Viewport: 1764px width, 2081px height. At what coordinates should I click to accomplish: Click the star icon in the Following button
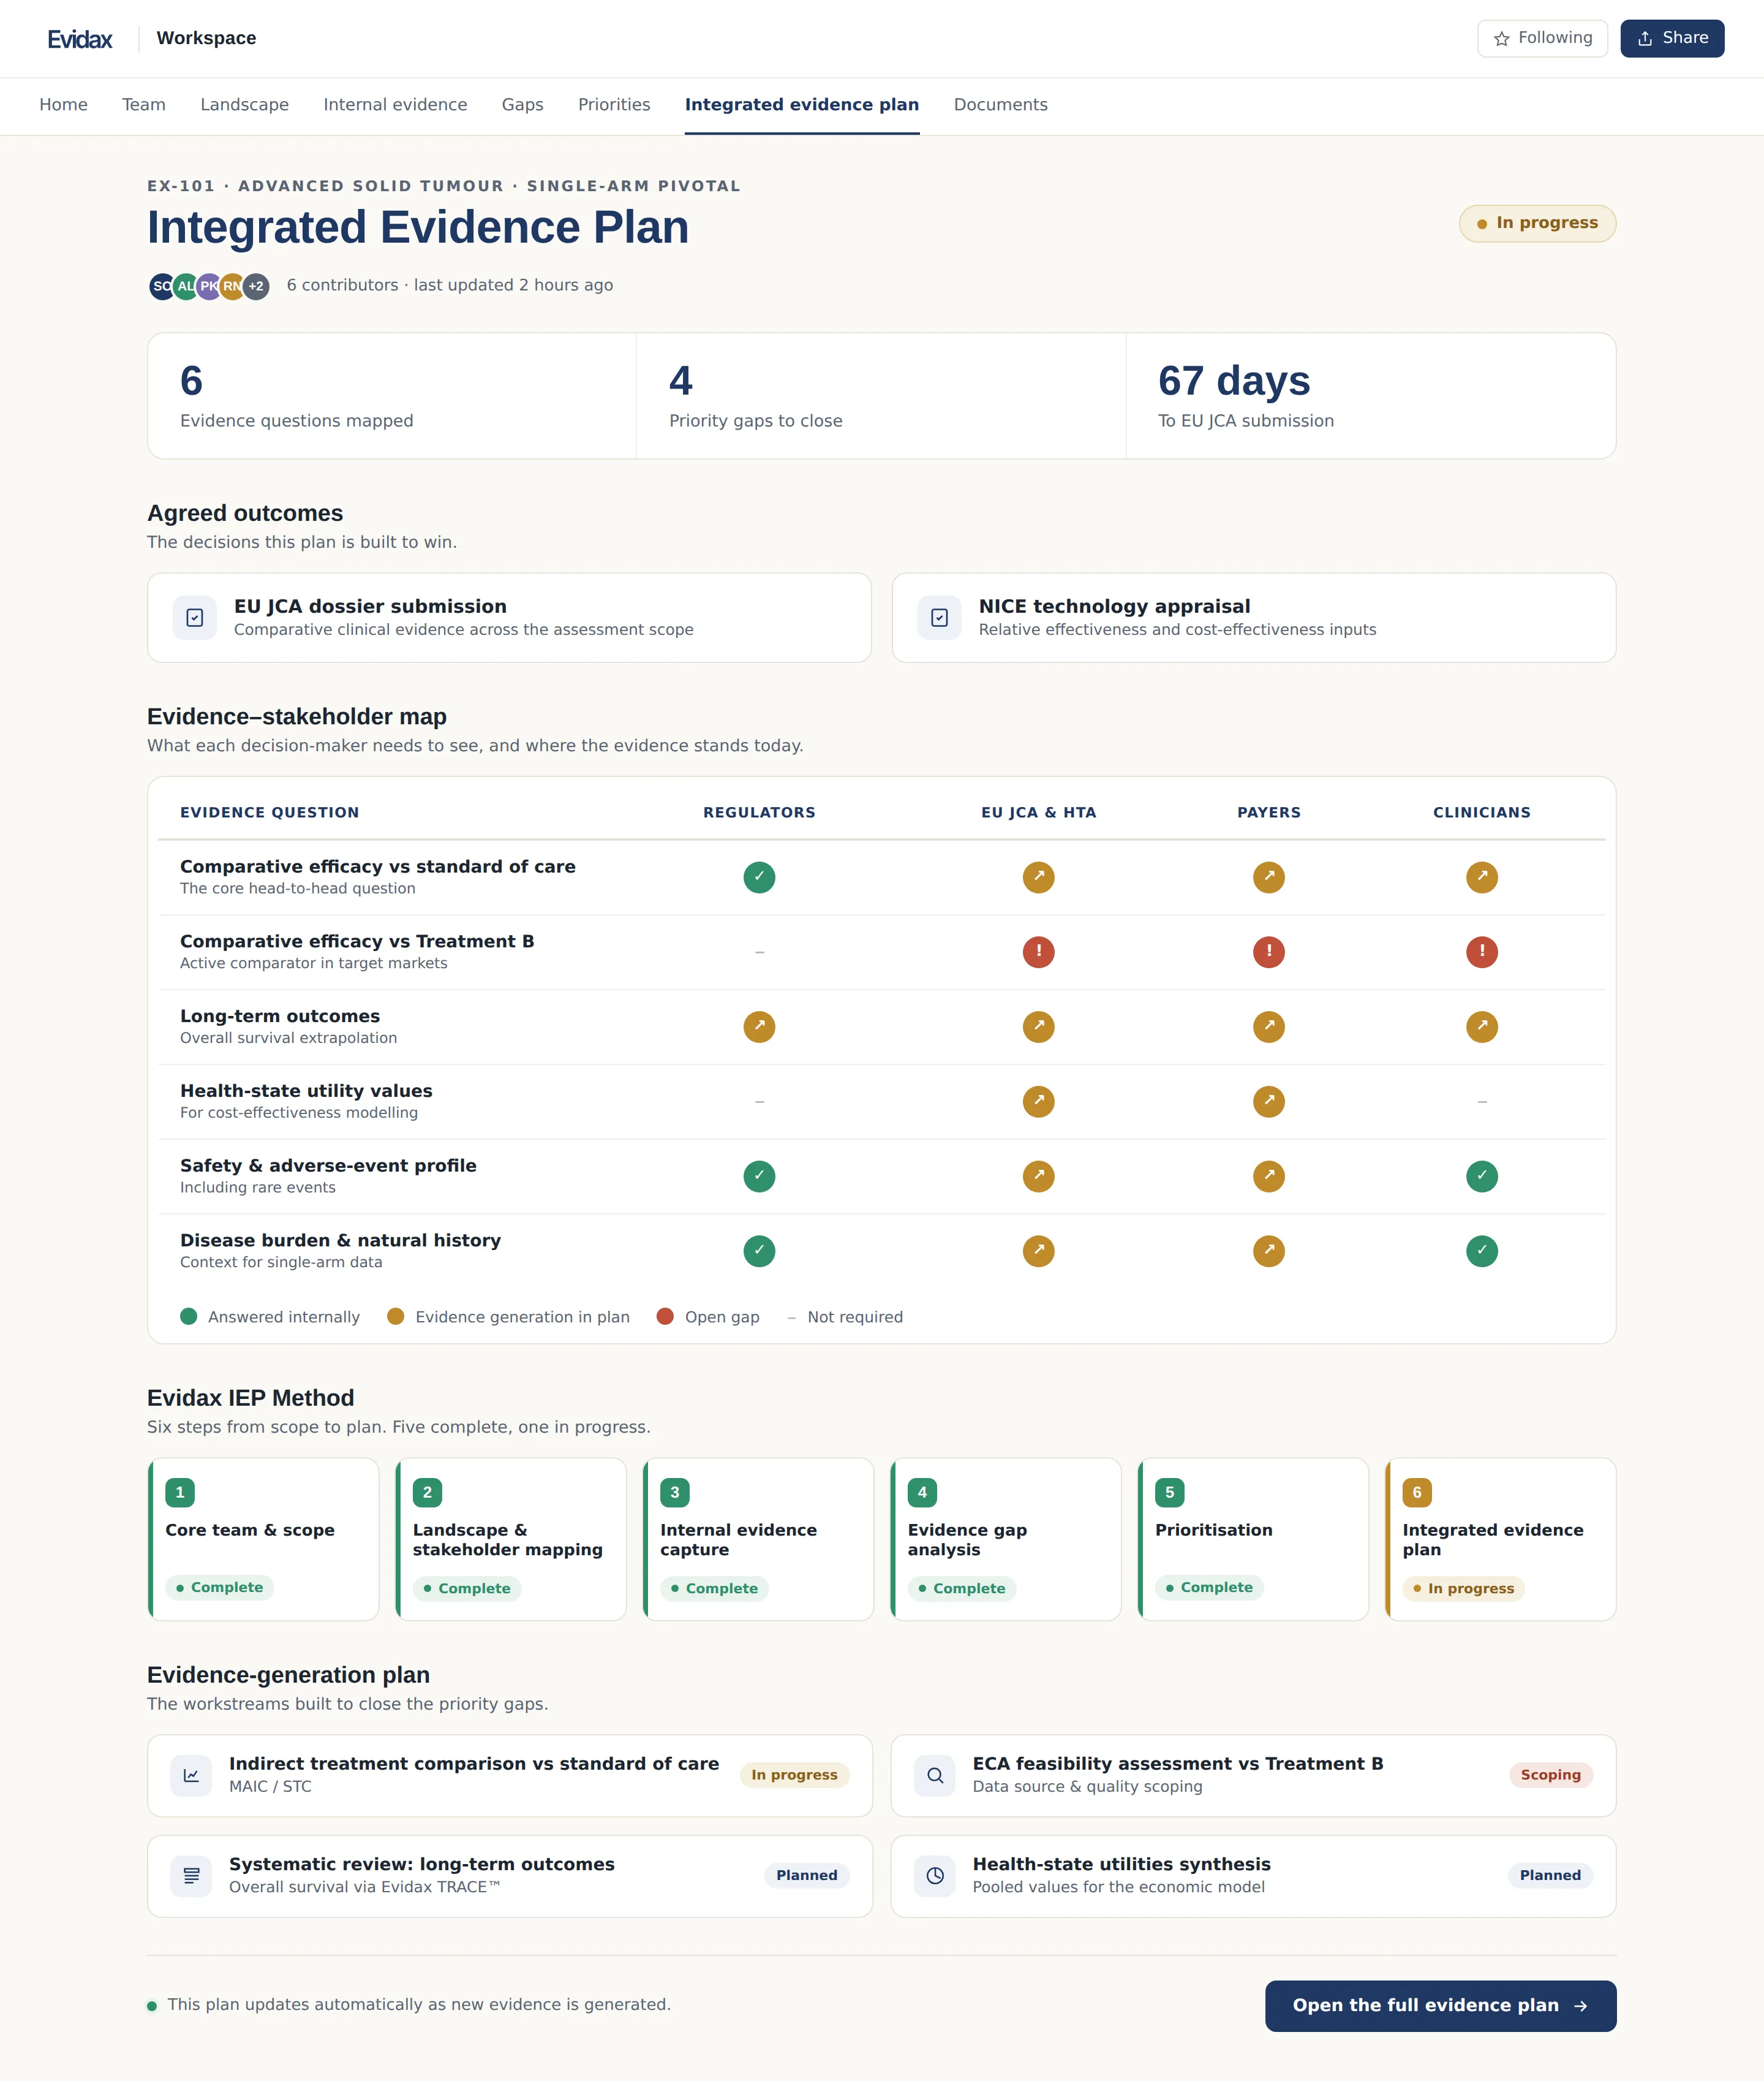(1501, 39)
